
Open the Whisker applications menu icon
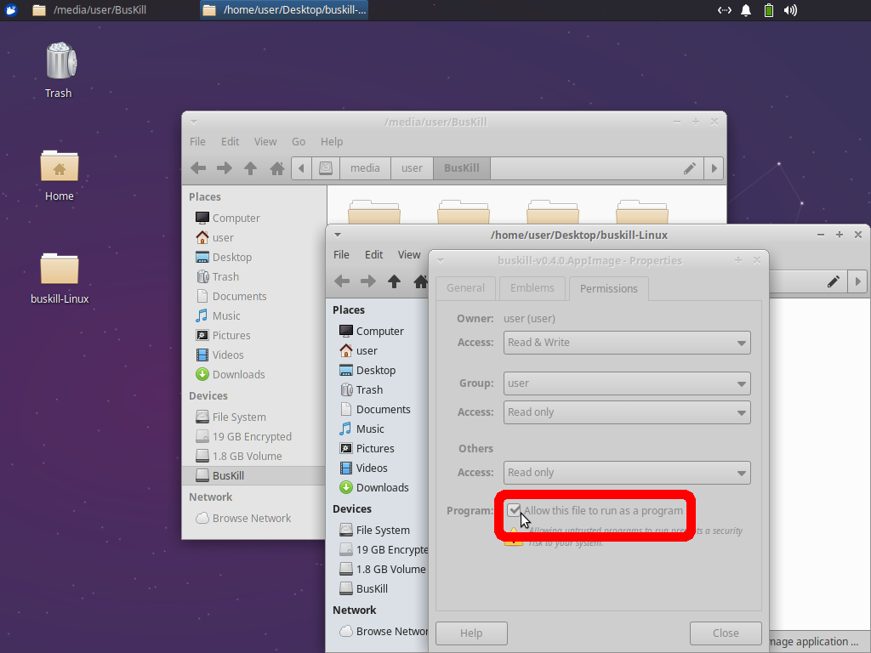point(10,10)
